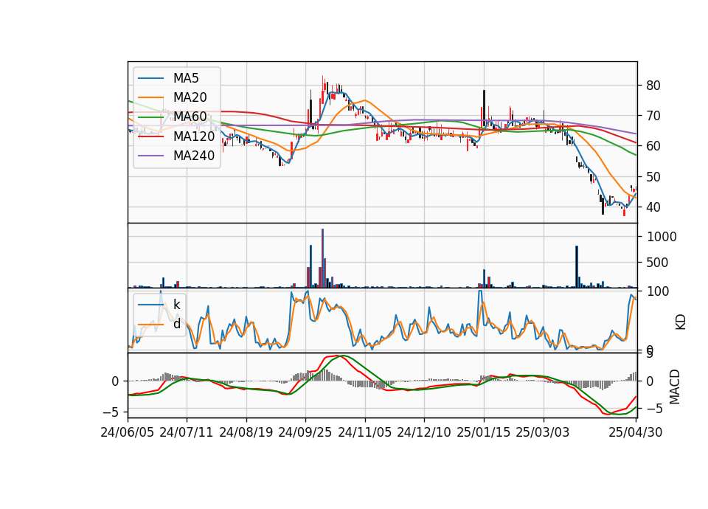Click the 24/12/10 date axis label
The height and width of the screenshot is (509, 708).
tap(424, 432)
